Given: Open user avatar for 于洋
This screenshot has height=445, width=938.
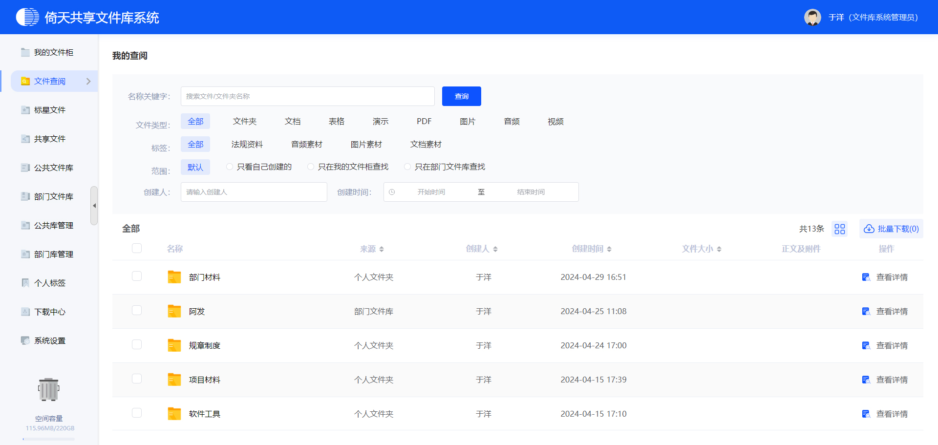Looking at the screenshot, I should click(x=812, y=17).
